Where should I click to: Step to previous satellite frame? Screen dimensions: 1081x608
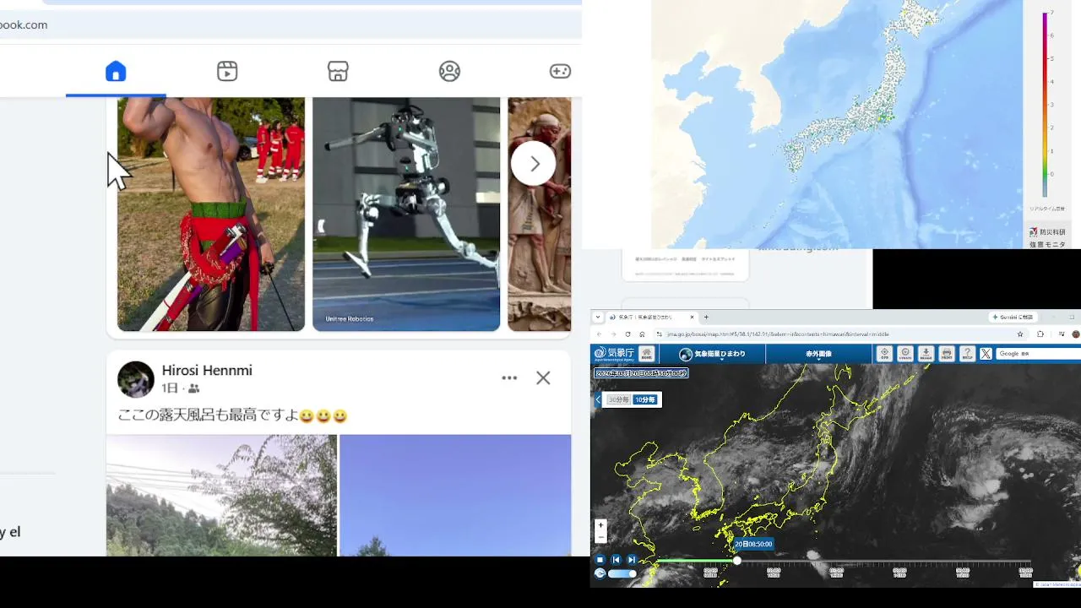point(616,560)
